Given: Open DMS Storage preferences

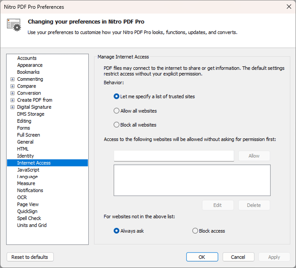Looking at the screenshot, I should pos(30,114).
